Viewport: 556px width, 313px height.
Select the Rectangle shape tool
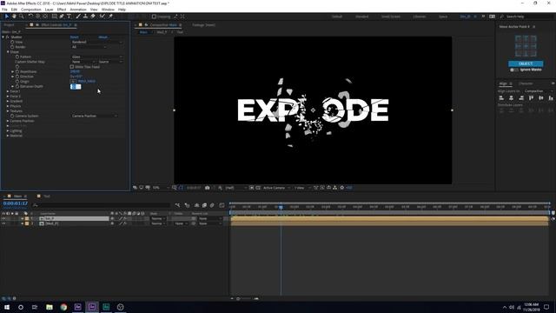click(54, 17)
